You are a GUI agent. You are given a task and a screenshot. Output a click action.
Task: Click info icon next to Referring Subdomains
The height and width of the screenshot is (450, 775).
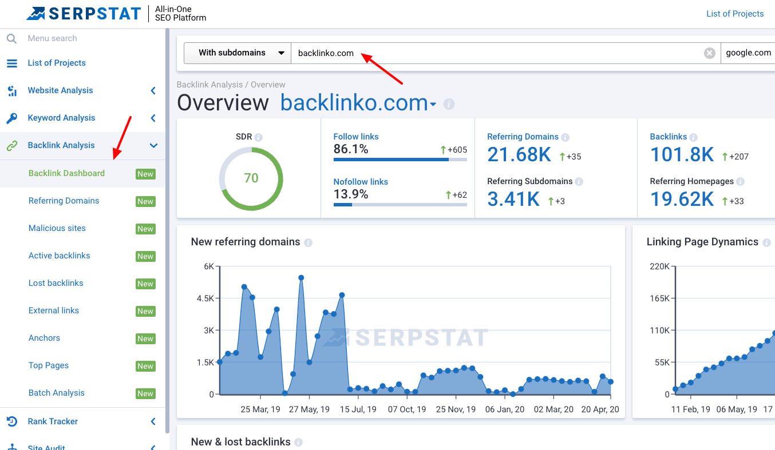[x=579, y=182]
